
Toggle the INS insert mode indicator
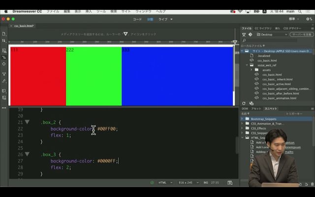click(204, 183)
